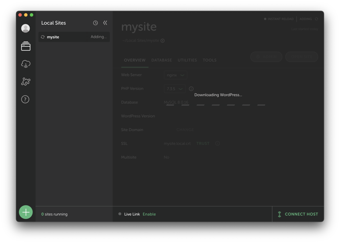Click the SSL Trust link
This screenshot has width=340, height=243.
tap(203, 143)
